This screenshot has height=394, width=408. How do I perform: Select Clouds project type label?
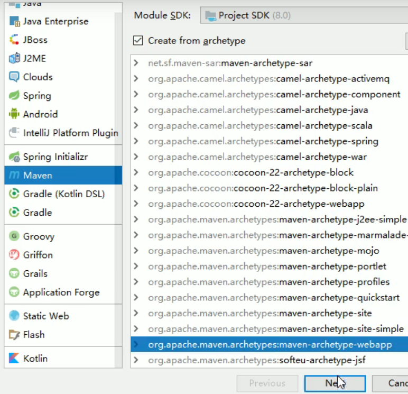38,77
